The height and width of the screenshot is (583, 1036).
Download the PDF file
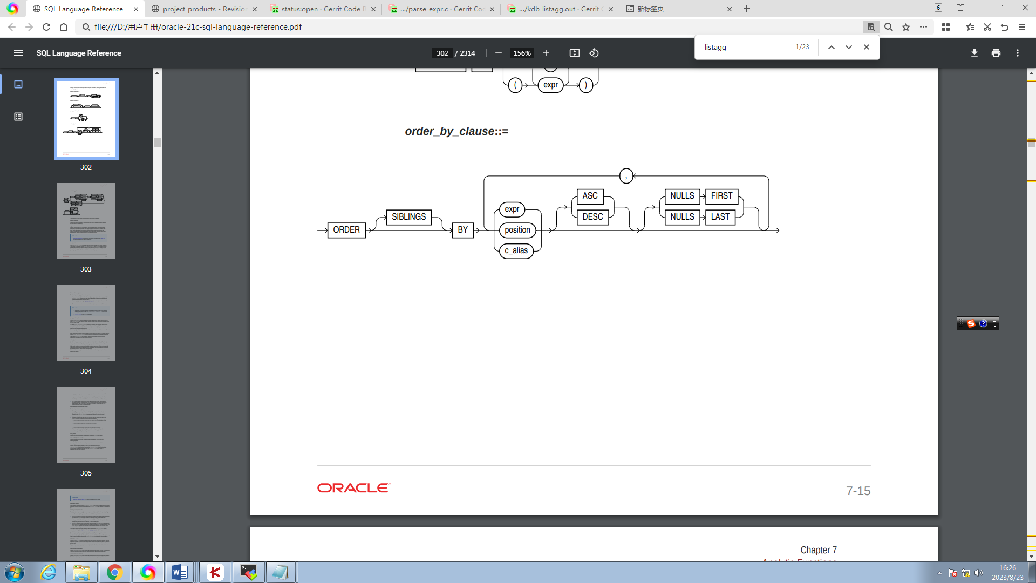(x=974, y=53)
